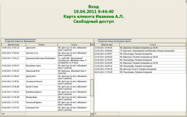Click 'Время входа' header in right table
This screenshot has height=117, width=187.
[x=107, y=44]
